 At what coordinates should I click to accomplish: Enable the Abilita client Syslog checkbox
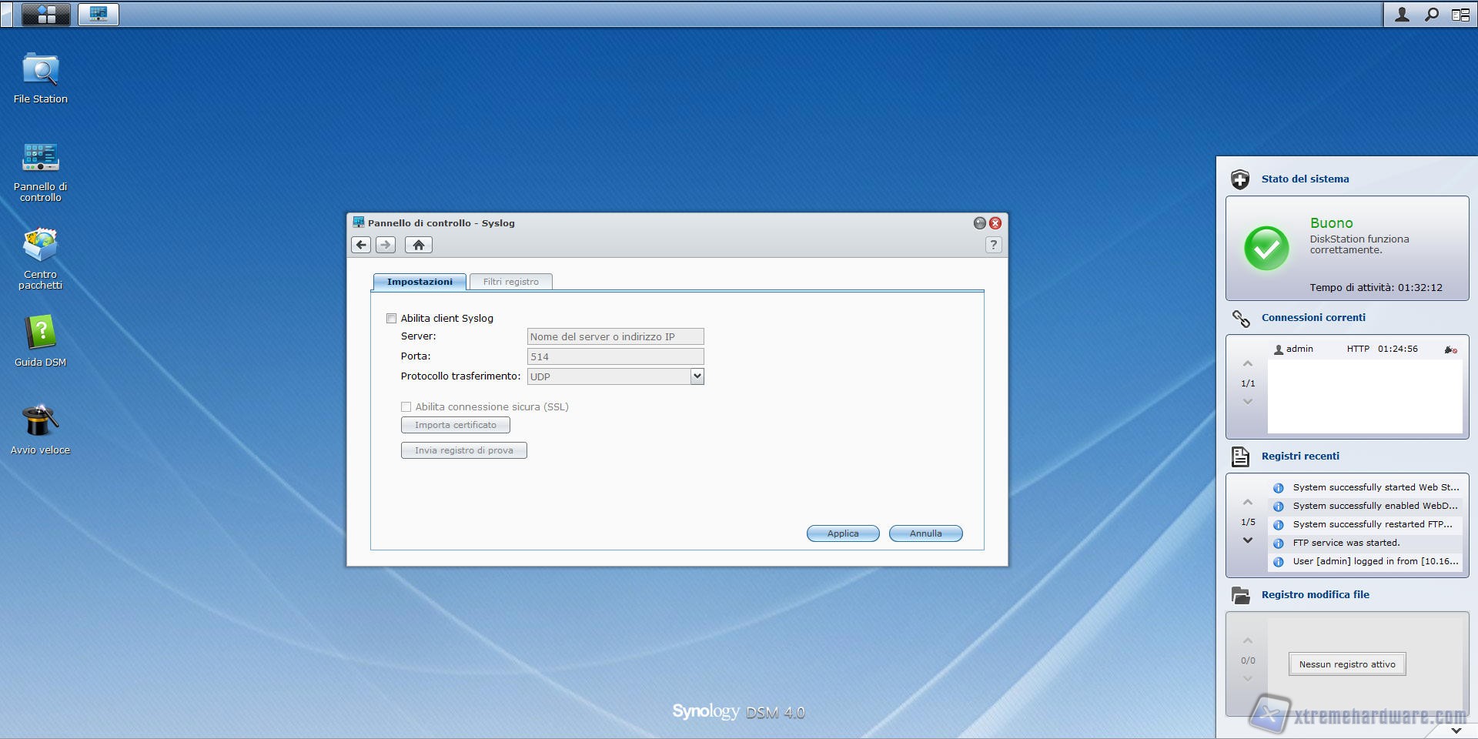tap(391, 318)
